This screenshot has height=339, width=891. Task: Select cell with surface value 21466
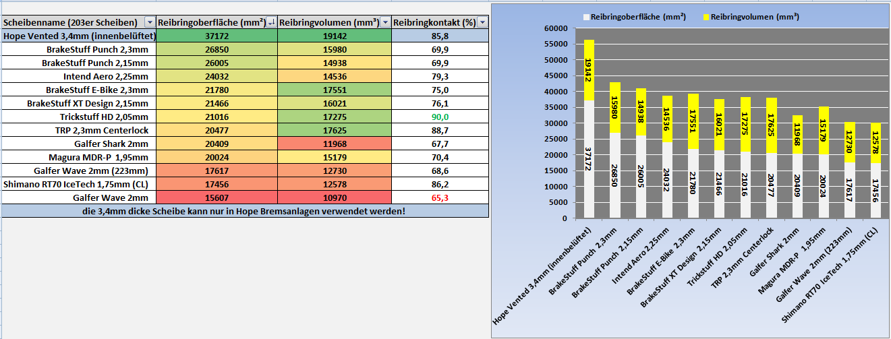(x=217, y=103)
